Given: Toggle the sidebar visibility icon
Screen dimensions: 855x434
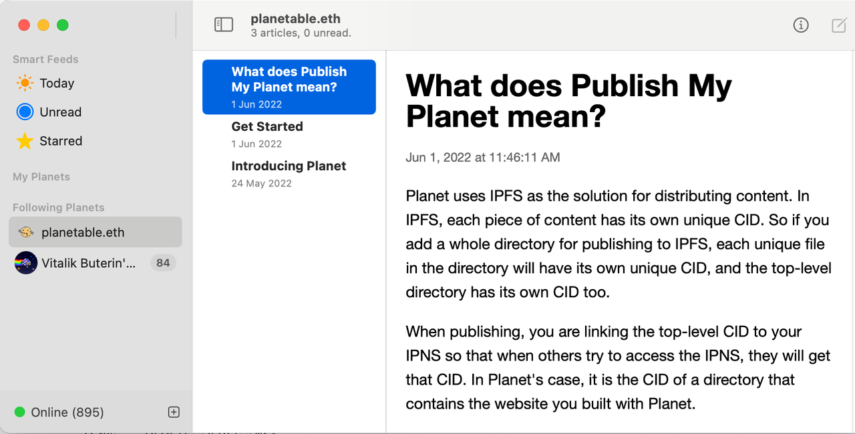Looking at the screenshot, I should [x=223, y=25].
